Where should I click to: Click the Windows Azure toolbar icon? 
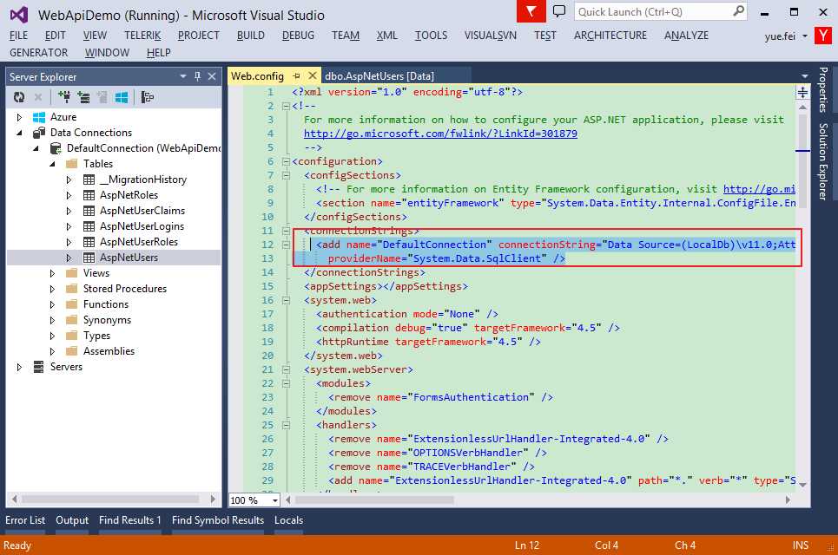[x=122, y=97]
